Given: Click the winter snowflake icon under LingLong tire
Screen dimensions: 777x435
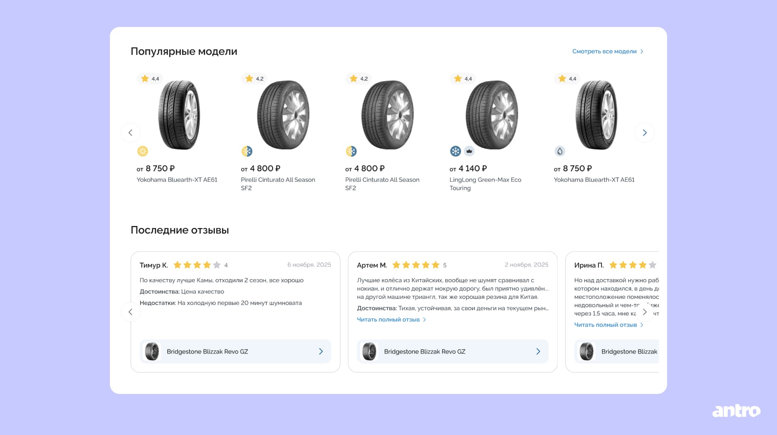Looking at the screenshot, I should coord(455,151).
